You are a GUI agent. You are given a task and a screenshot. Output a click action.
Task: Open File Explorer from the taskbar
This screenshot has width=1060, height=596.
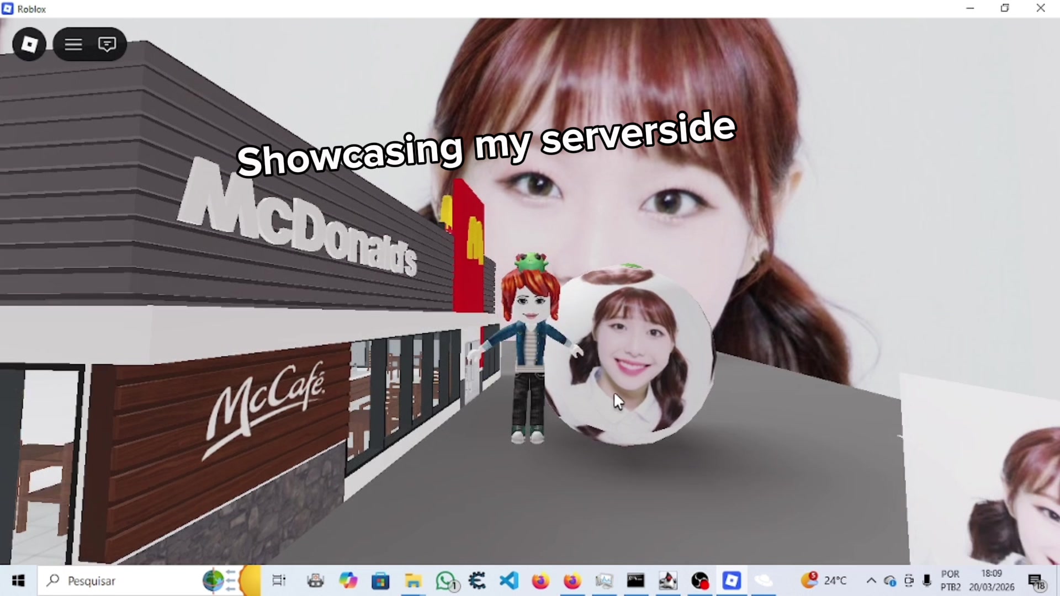[412, 581]
